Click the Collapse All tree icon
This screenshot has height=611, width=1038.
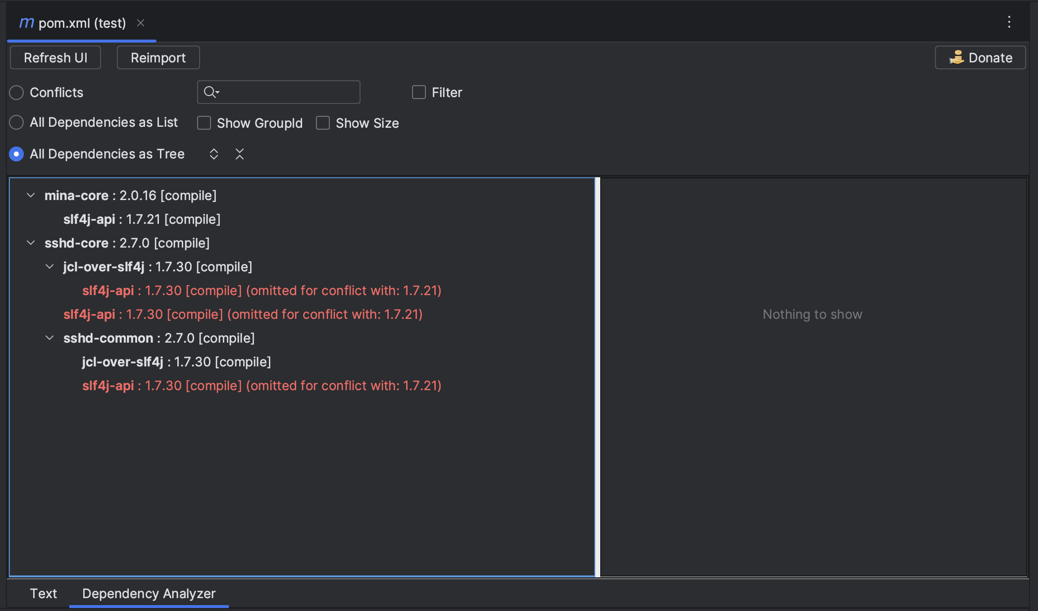tap(240, 154)
